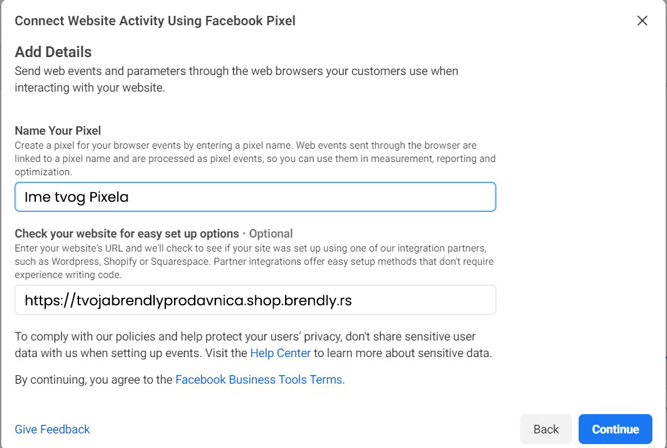Click the 'Enter your website's URL' helper text

[251, 248]
